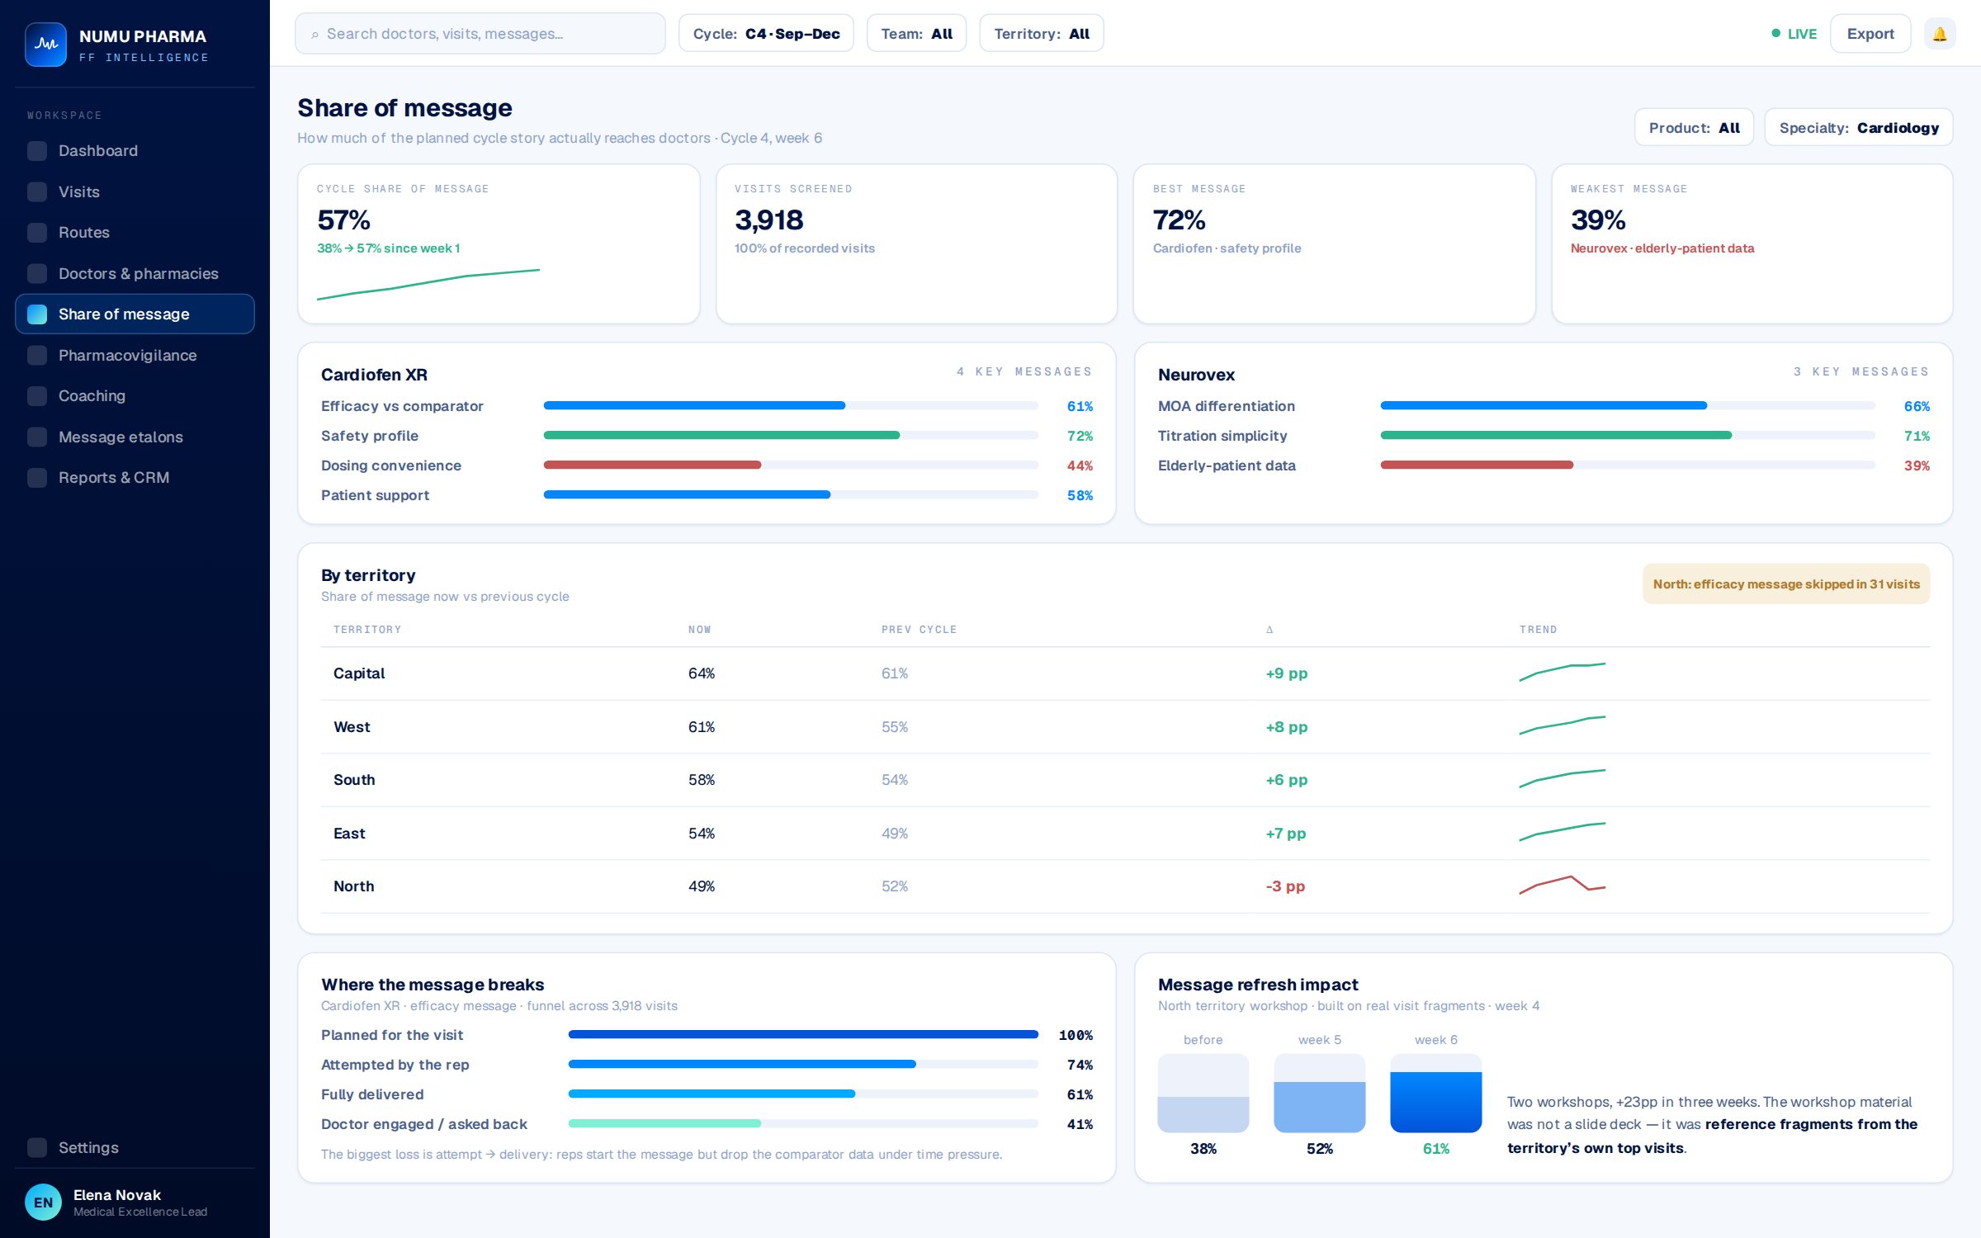Screen dimensions: 1981x1238
Task: Open the Team All filter
Action: [x=916, y=34]
